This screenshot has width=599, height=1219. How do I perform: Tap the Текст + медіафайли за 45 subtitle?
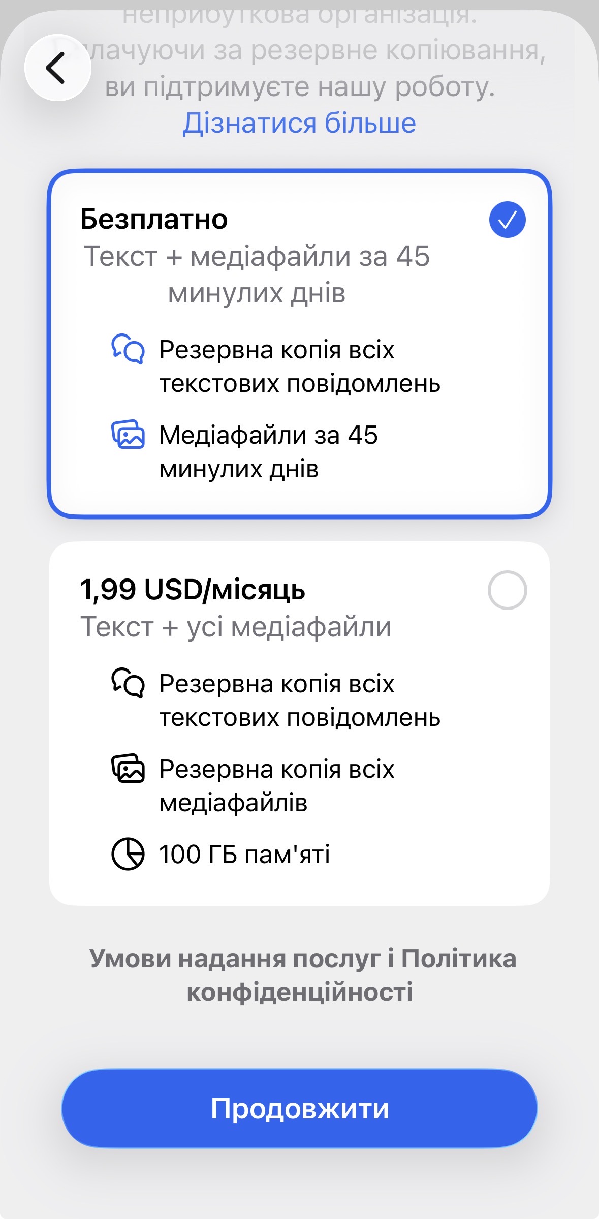[257, 274]
